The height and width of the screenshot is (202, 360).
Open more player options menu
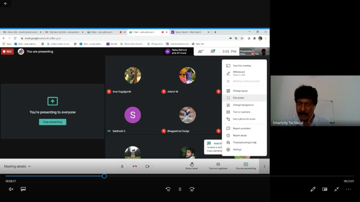tap(348, 189)
